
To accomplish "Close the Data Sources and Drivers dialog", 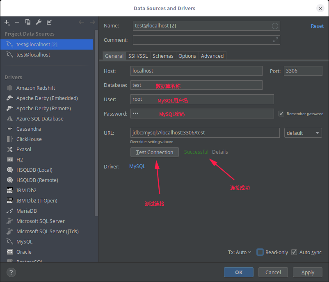I will point(320,8).
